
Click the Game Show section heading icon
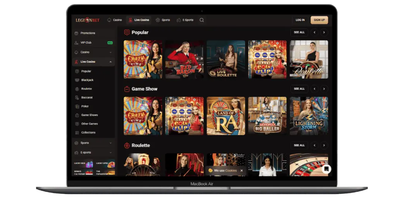click(127, 89)
